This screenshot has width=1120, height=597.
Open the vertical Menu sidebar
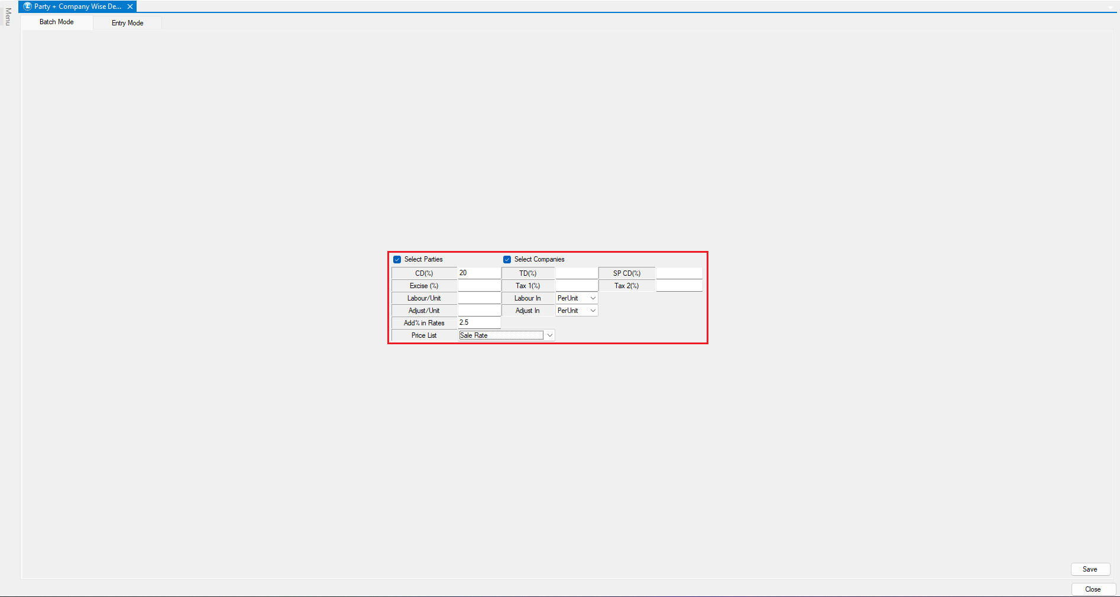tap(8, 17)
